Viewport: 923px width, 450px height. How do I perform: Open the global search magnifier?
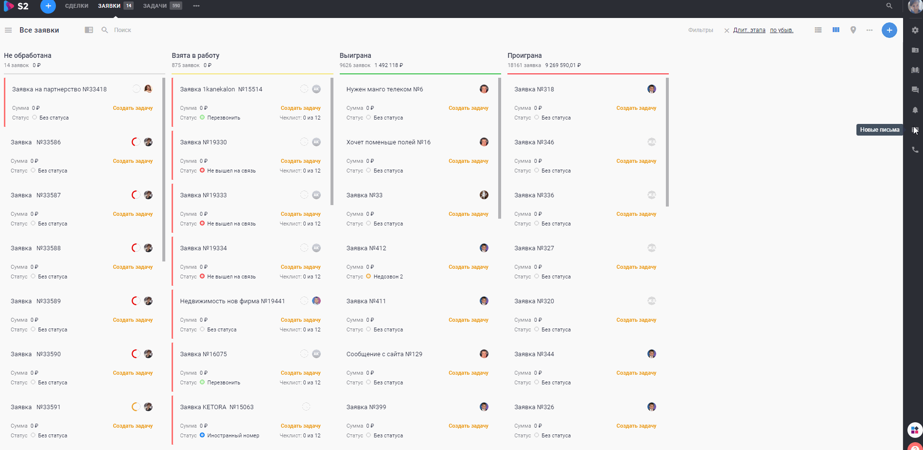[889, 6]
